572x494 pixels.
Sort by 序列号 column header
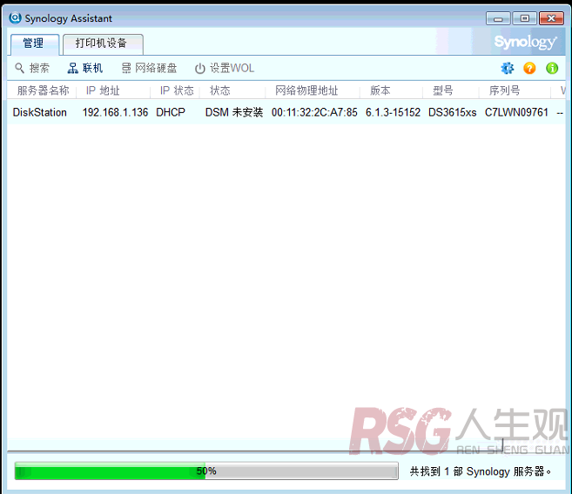pos(504,90)
